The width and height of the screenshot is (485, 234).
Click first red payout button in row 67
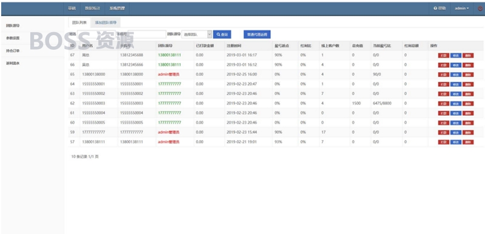click(444, 56)
